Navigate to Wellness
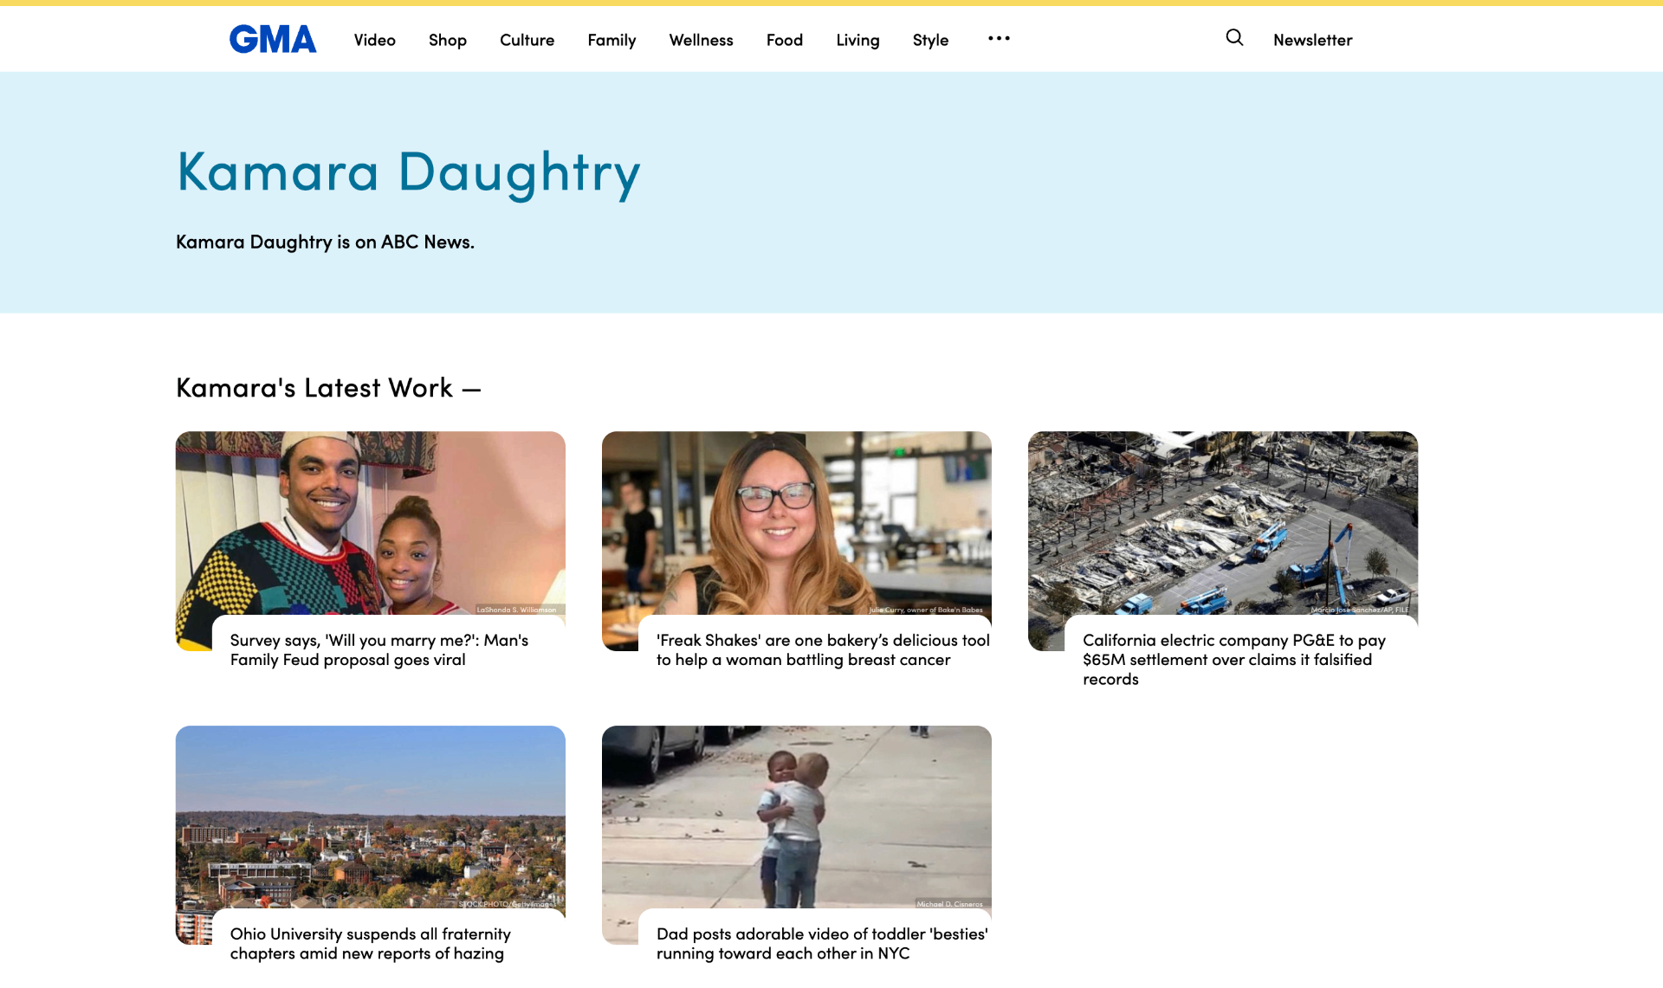Image resolution: width=1663 pixels, height=988 pixels. click(701, 40)
